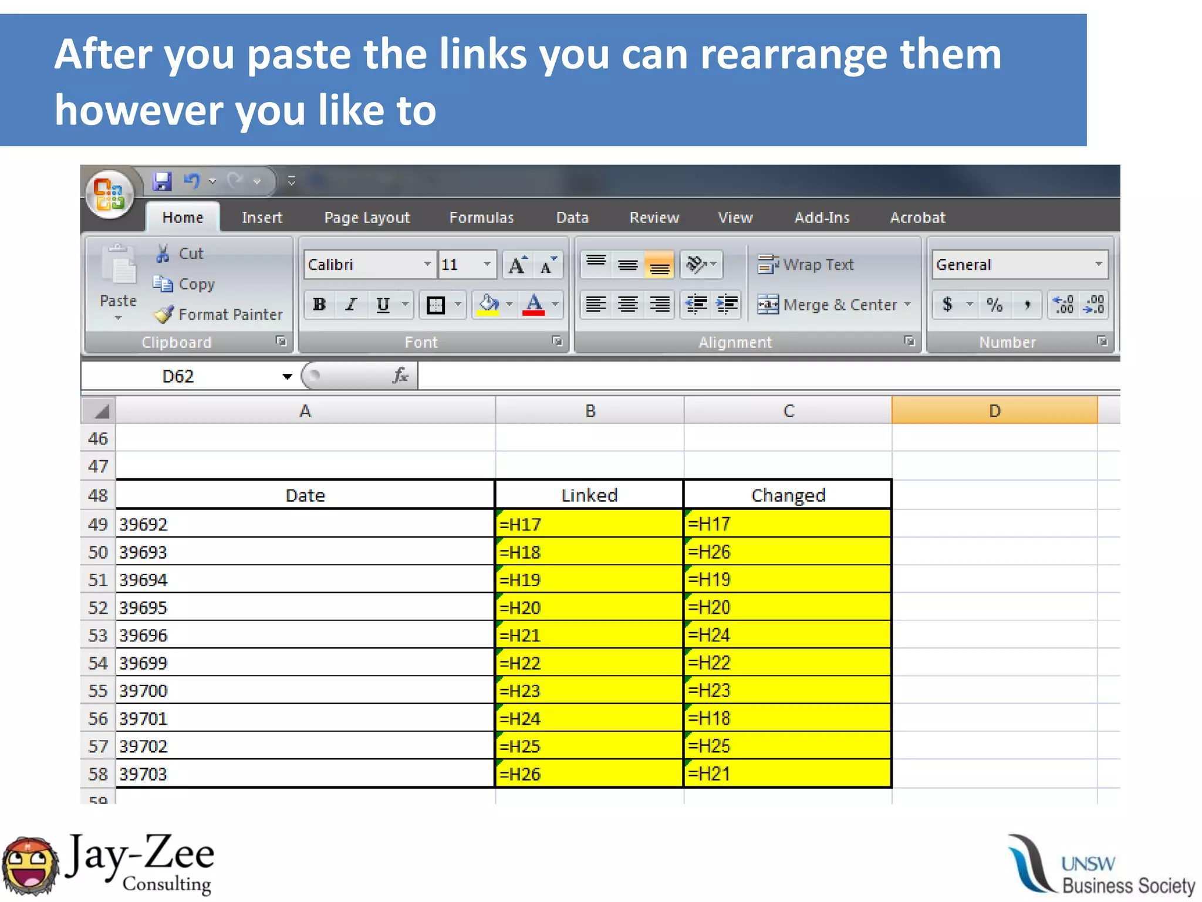Toggle Wrap Text on
The image size is (1202, 902).
tap(806, 265)
